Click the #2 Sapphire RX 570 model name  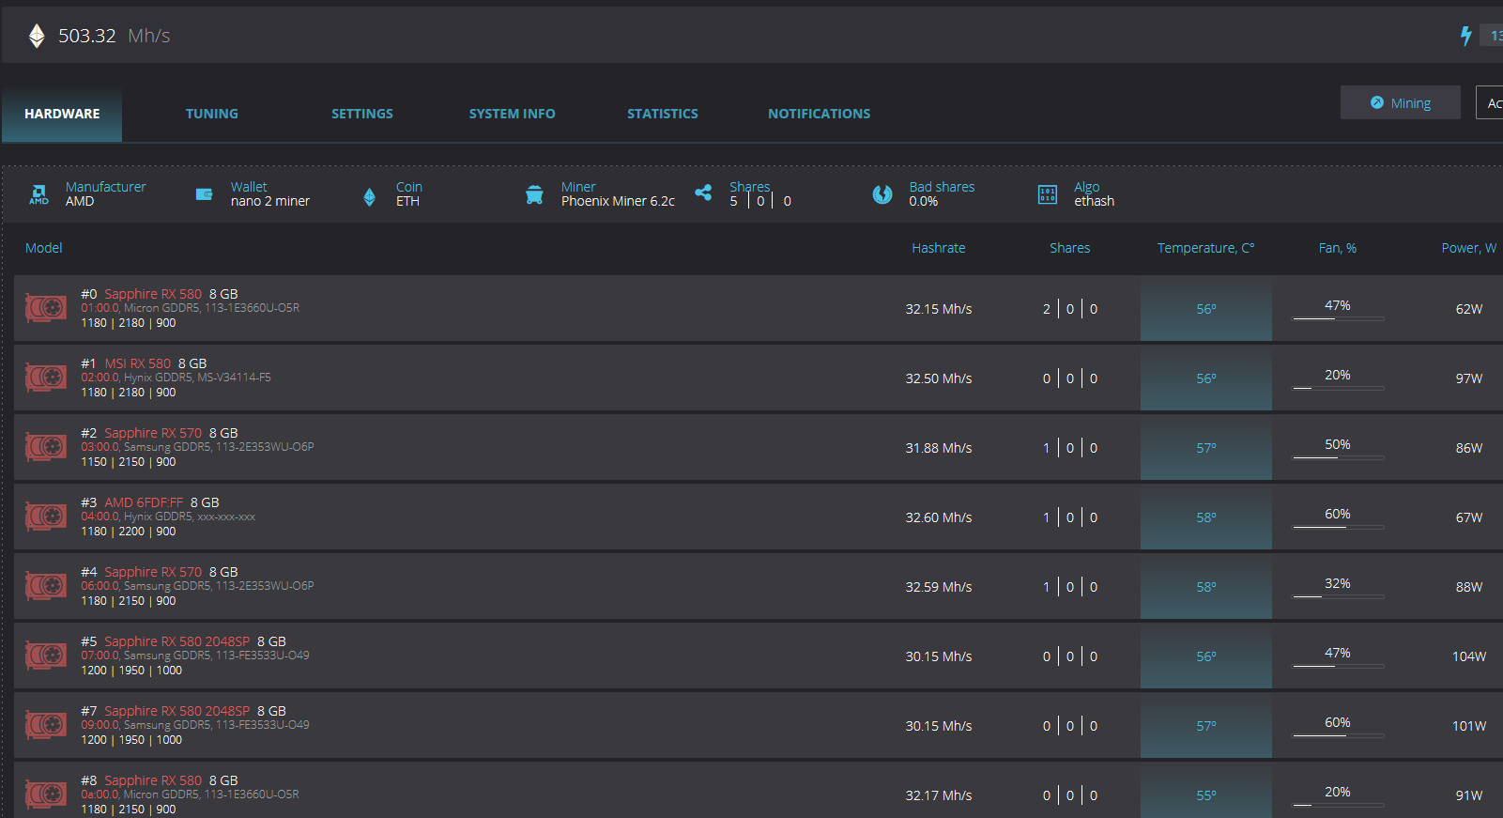tap(153, 433)
